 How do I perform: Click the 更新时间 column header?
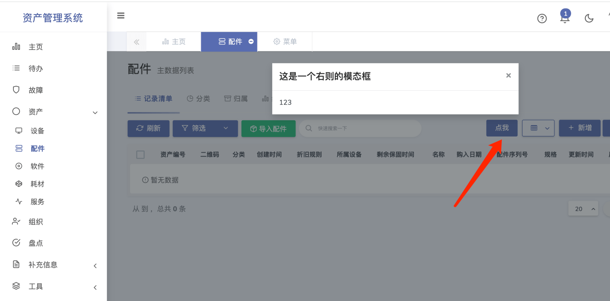click(581, 155)
